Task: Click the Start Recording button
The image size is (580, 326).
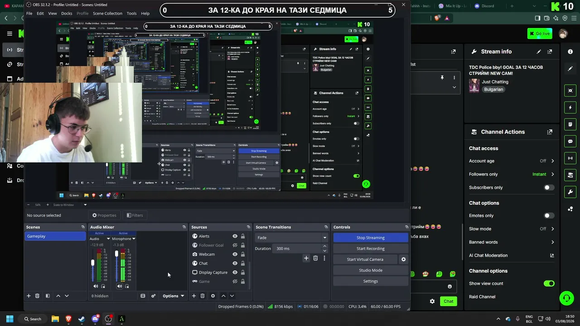Action: (371, 249)
